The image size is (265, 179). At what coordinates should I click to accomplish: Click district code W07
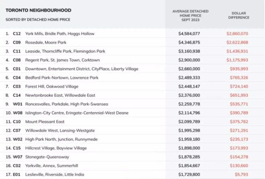[18, 157]
